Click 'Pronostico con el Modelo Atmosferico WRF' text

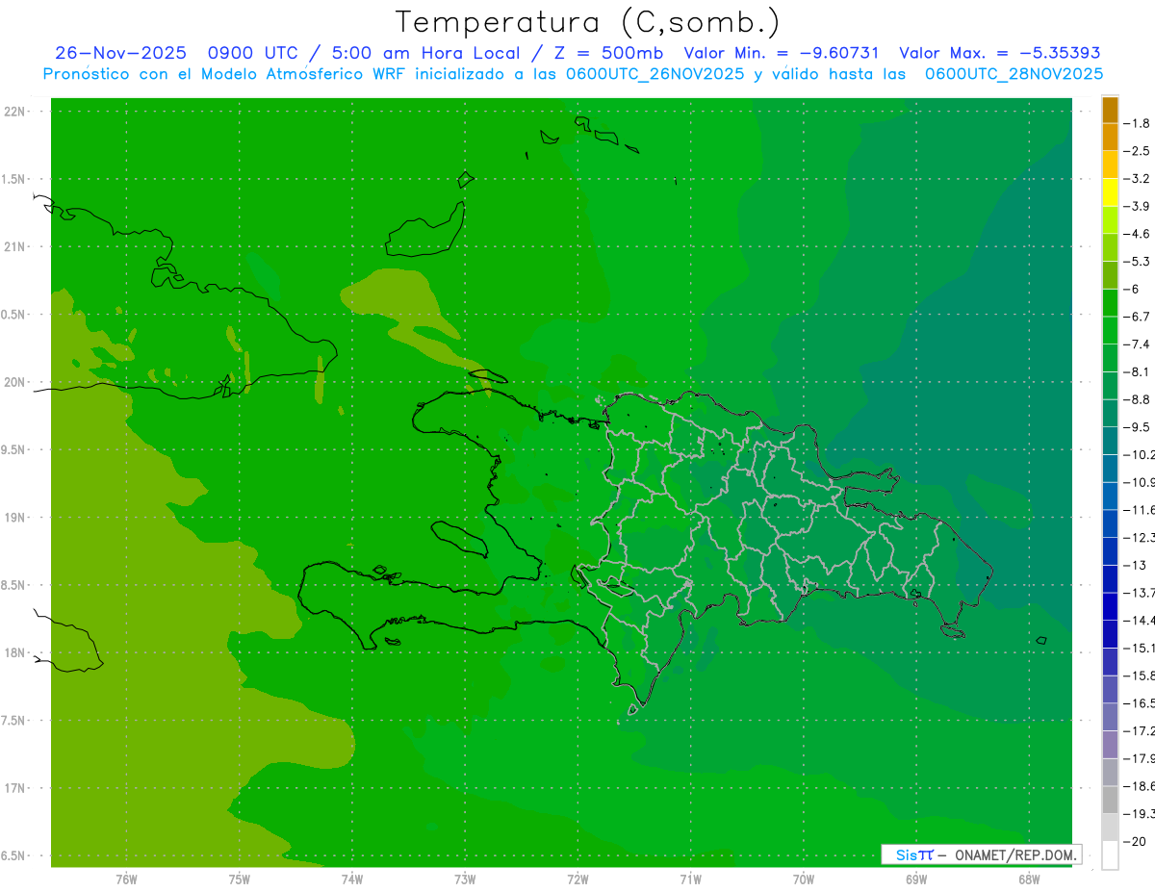pyautogui.click(x=225, y=73)
